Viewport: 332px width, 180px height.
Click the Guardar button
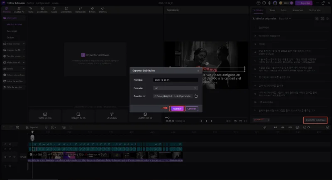pos(177,109)
